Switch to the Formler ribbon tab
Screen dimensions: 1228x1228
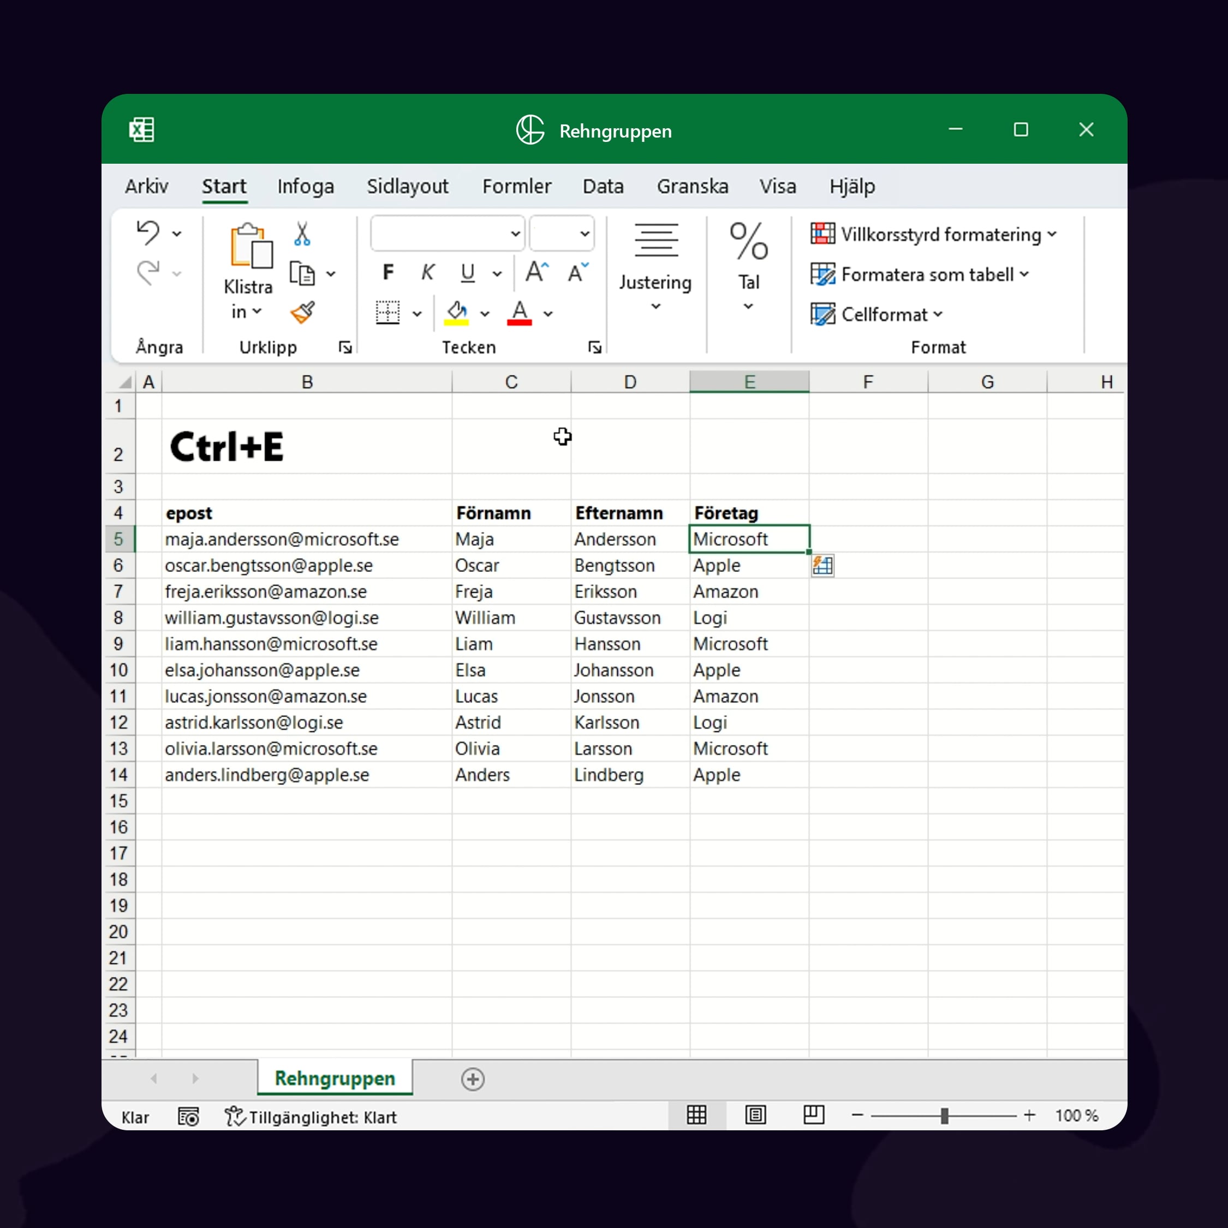pyautogui.click(x=516, y=186)
